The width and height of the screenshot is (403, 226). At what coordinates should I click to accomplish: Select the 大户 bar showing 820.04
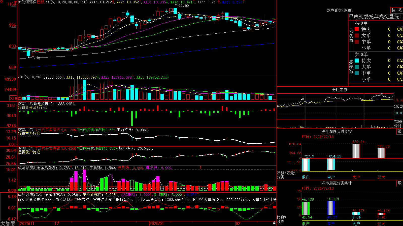(356, 151)
